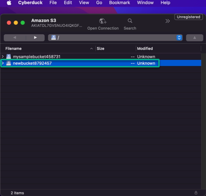Click the S3 drive icon in path bar
The width and height of the screenshot is (206, 196).
click(x=54, y=37)
